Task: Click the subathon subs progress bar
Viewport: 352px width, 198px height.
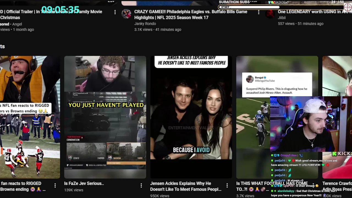Action: tap(281, 7)
